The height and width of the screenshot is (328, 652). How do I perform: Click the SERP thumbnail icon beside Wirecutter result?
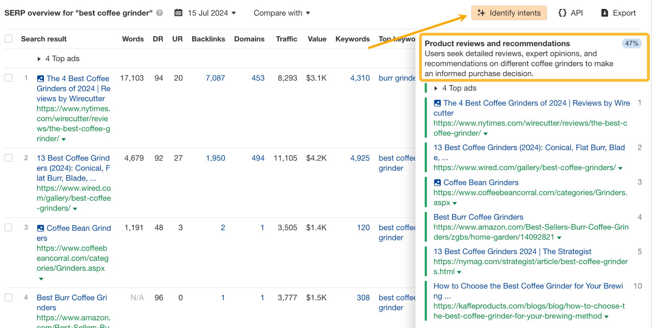(40, 78)
